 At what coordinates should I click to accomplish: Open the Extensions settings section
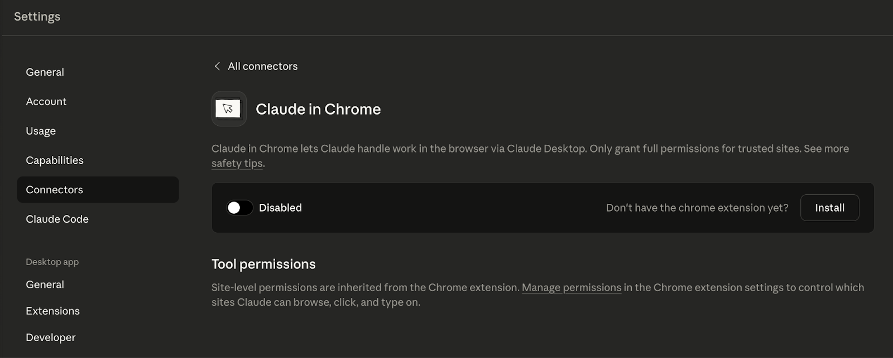point(52,311)
